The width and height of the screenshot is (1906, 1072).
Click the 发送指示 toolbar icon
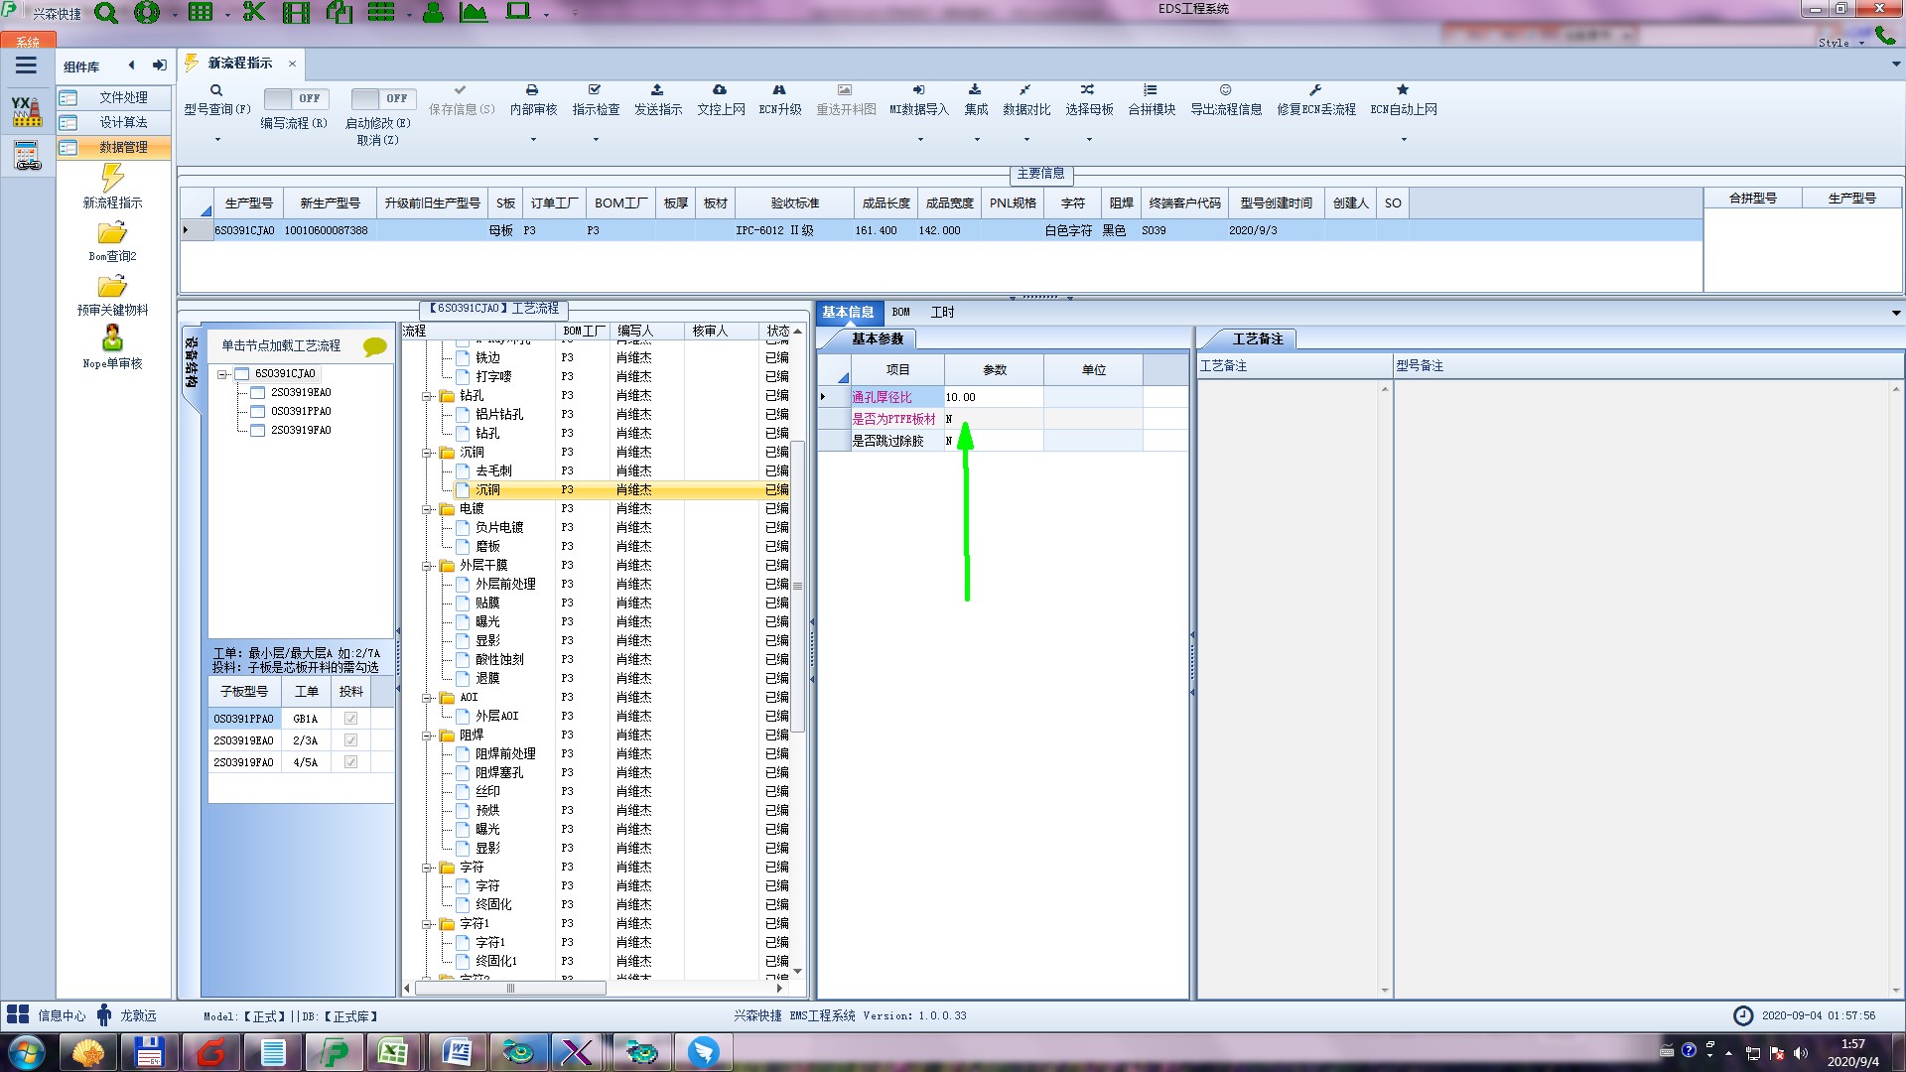(x=657, y=90)
